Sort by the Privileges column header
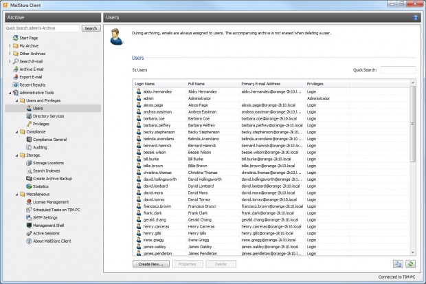Screen dimensions: 426x284 point(327,84)
